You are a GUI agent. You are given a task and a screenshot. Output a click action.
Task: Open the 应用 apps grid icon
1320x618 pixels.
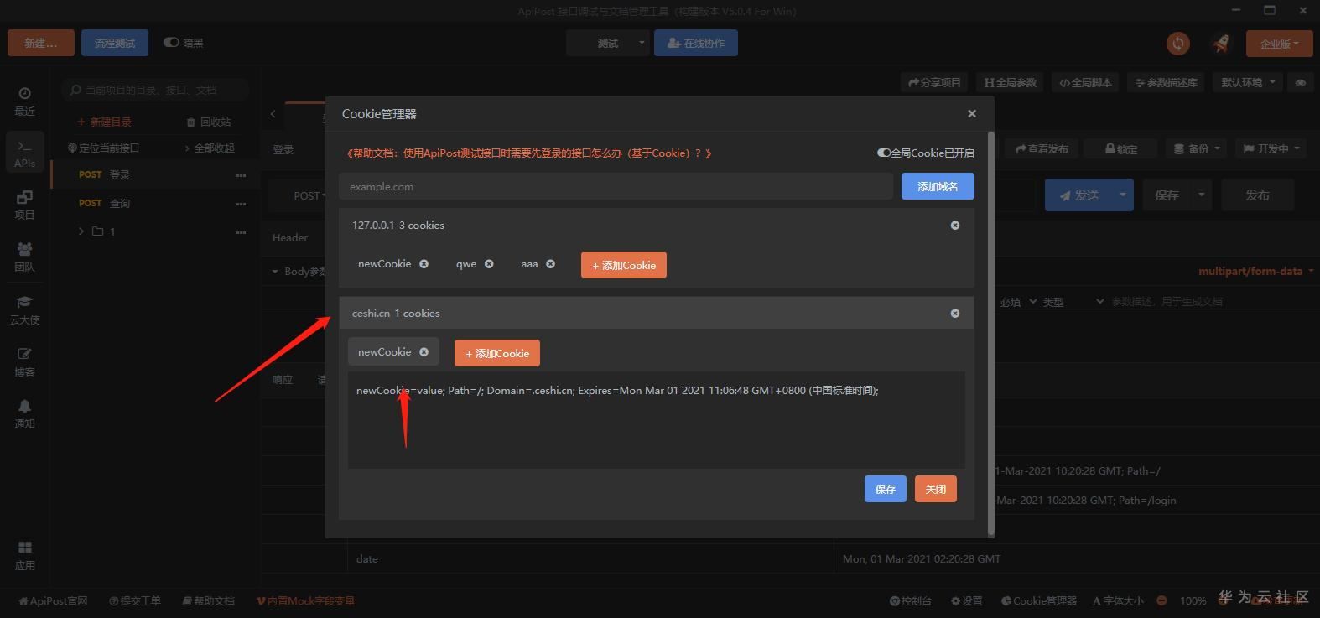[24, 555]
